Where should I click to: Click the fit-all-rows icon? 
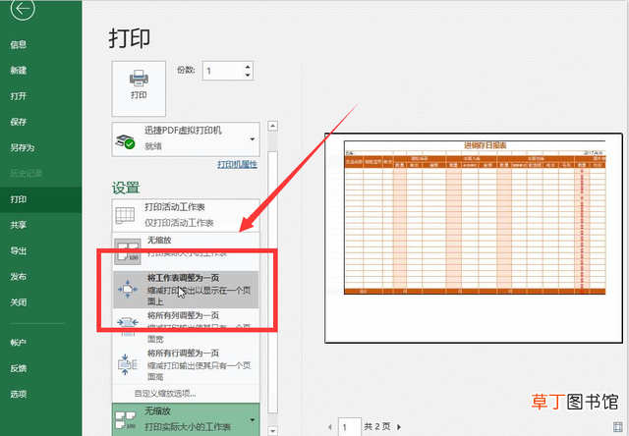pyautogui.click(x=128, y=364)
